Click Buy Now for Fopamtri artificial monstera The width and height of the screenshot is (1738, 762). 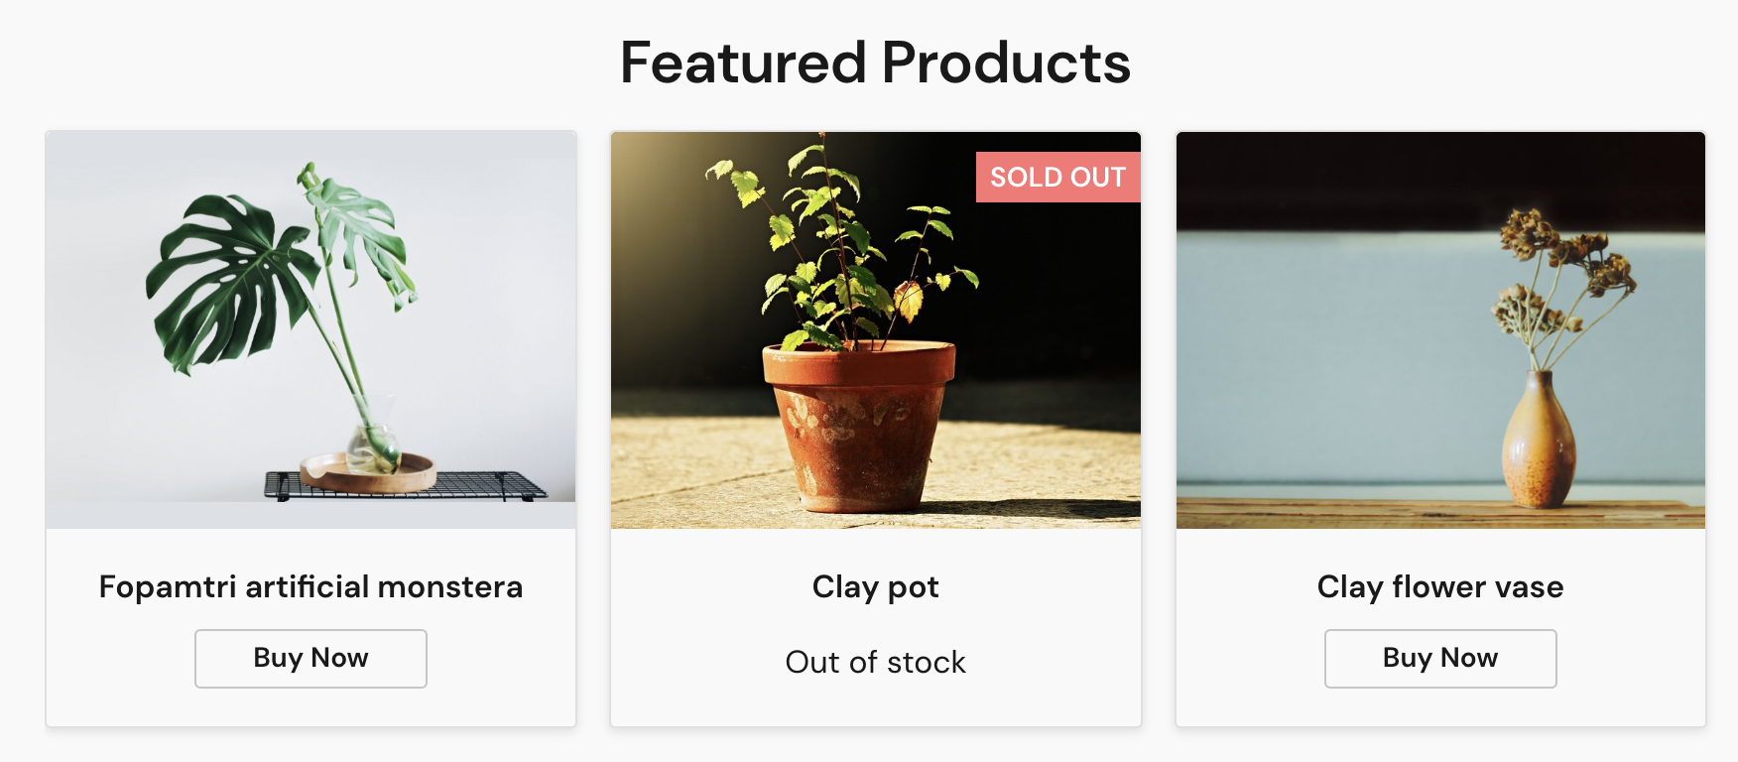click(310, 658)
